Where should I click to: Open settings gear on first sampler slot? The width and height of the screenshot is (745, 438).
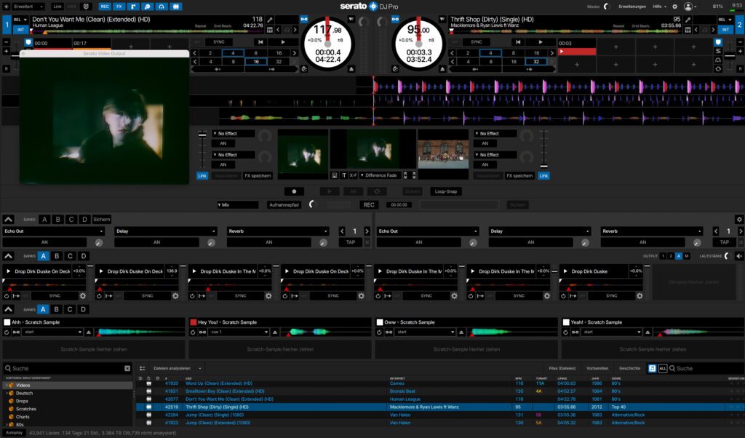(81, 296)
